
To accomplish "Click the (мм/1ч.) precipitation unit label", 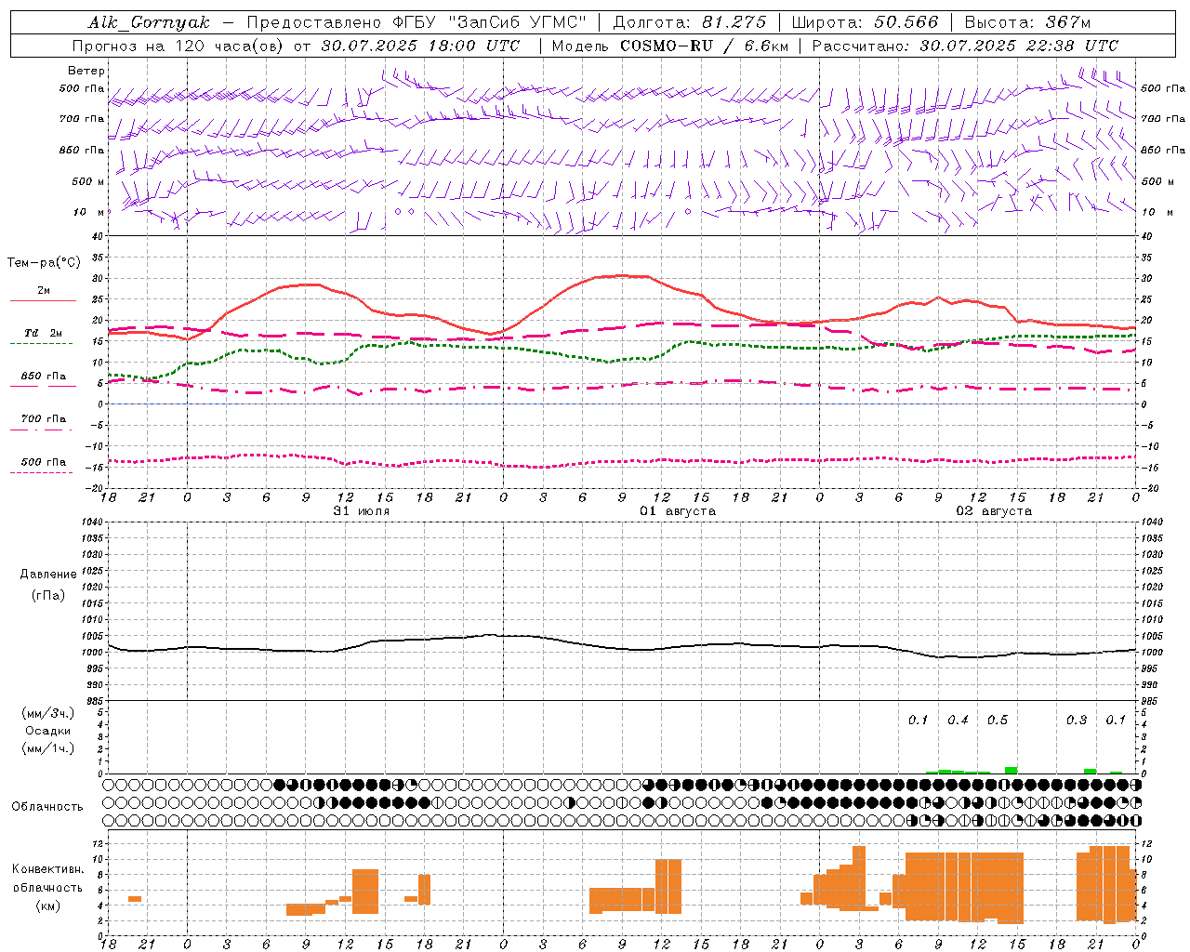I will tap(48, 748).
